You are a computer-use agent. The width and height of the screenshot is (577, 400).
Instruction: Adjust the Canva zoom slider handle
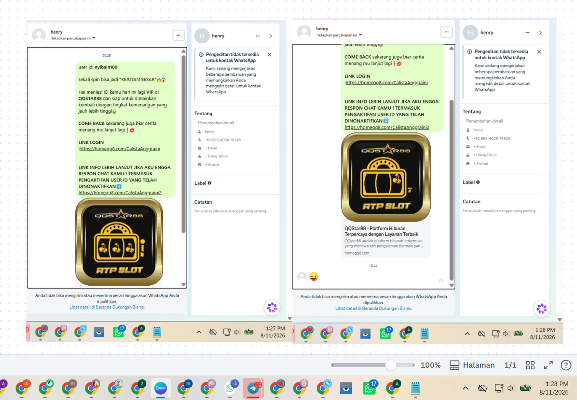391,365
